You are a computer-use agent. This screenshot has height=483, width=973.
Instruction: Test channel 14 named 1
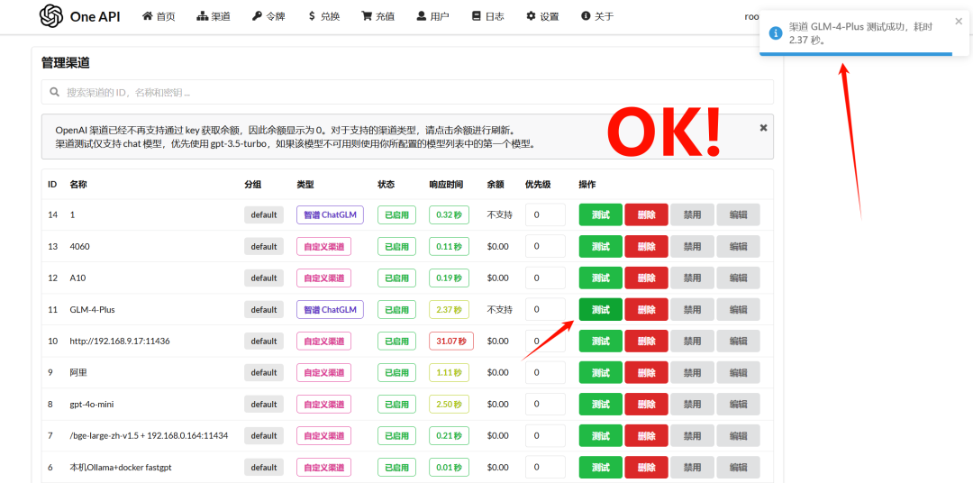tap(600, 214)
